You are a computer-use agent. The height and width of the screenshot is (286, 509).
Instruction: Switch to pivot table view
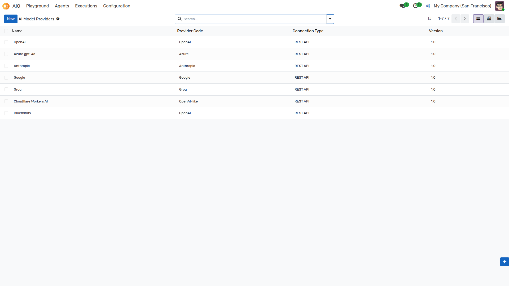point(489,19)
